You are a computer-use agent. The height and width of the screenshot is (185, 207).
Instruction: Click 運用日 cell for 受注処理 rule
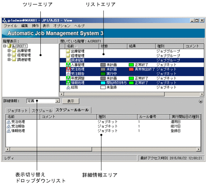click(x=176, y=122)
